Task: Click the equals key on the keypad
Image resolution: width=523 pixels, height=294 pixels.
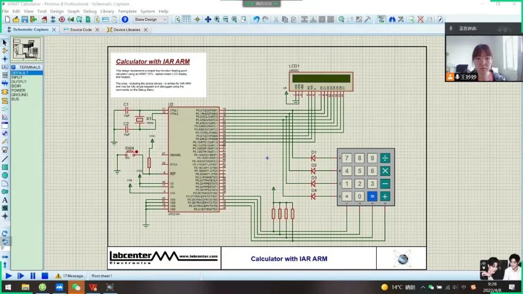Action: [x=372, y=196]
